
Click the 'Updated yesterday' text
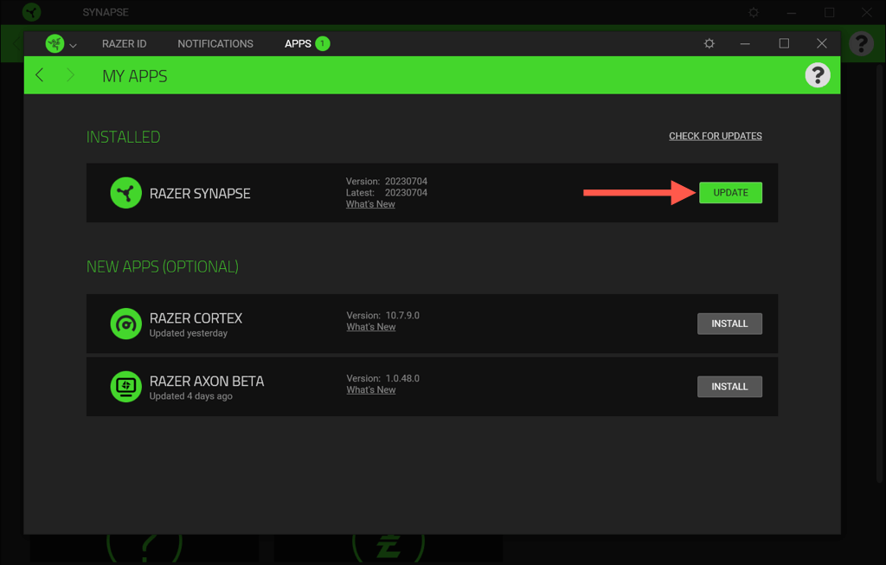pos(188,333)
